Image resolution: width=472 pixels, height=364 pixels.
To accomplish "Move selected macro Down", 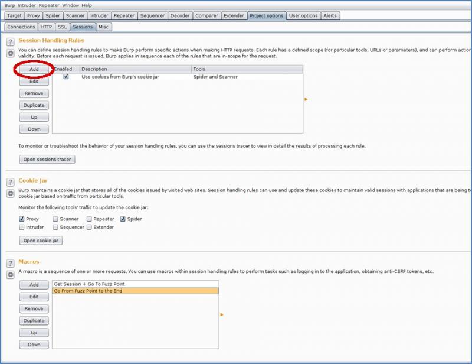I will coord(34,344).
